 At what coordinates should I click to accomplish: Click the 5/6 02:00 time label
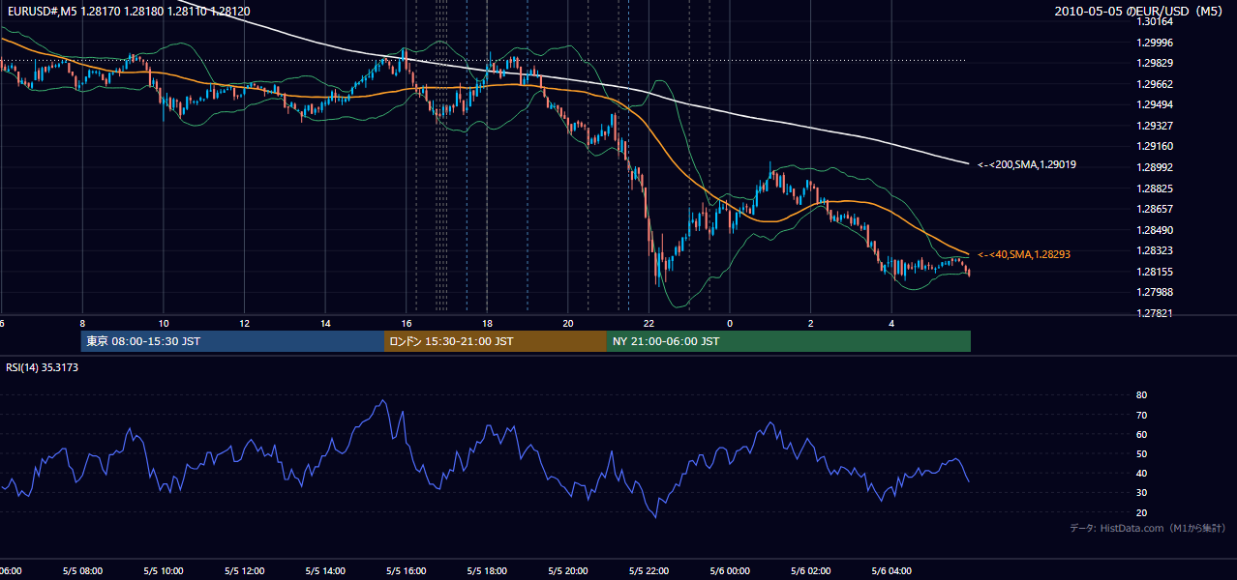[811, 571]
